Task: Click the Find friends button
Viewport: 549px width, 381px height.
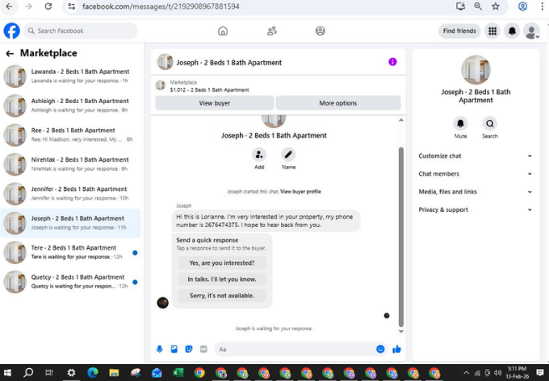Action: (x=459, y=31)
